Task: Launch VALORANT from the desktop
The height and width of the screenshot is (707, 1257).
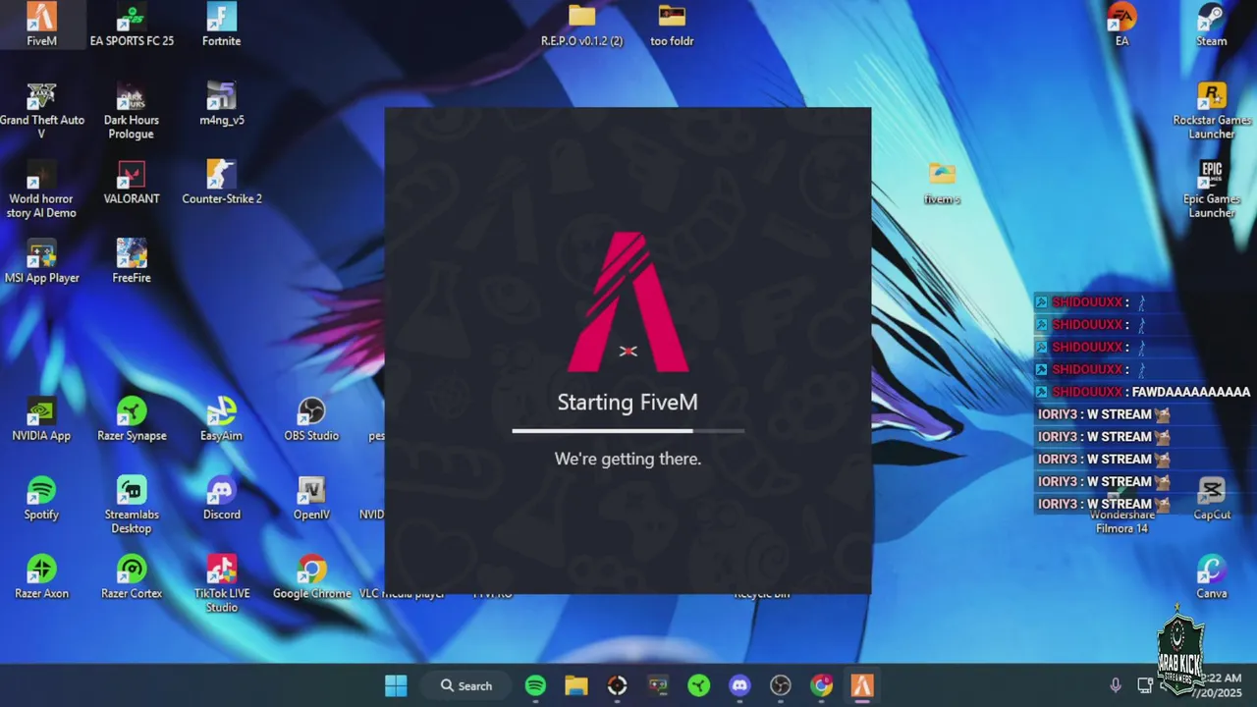Action: pyautogui.click(x=132, y=183)
